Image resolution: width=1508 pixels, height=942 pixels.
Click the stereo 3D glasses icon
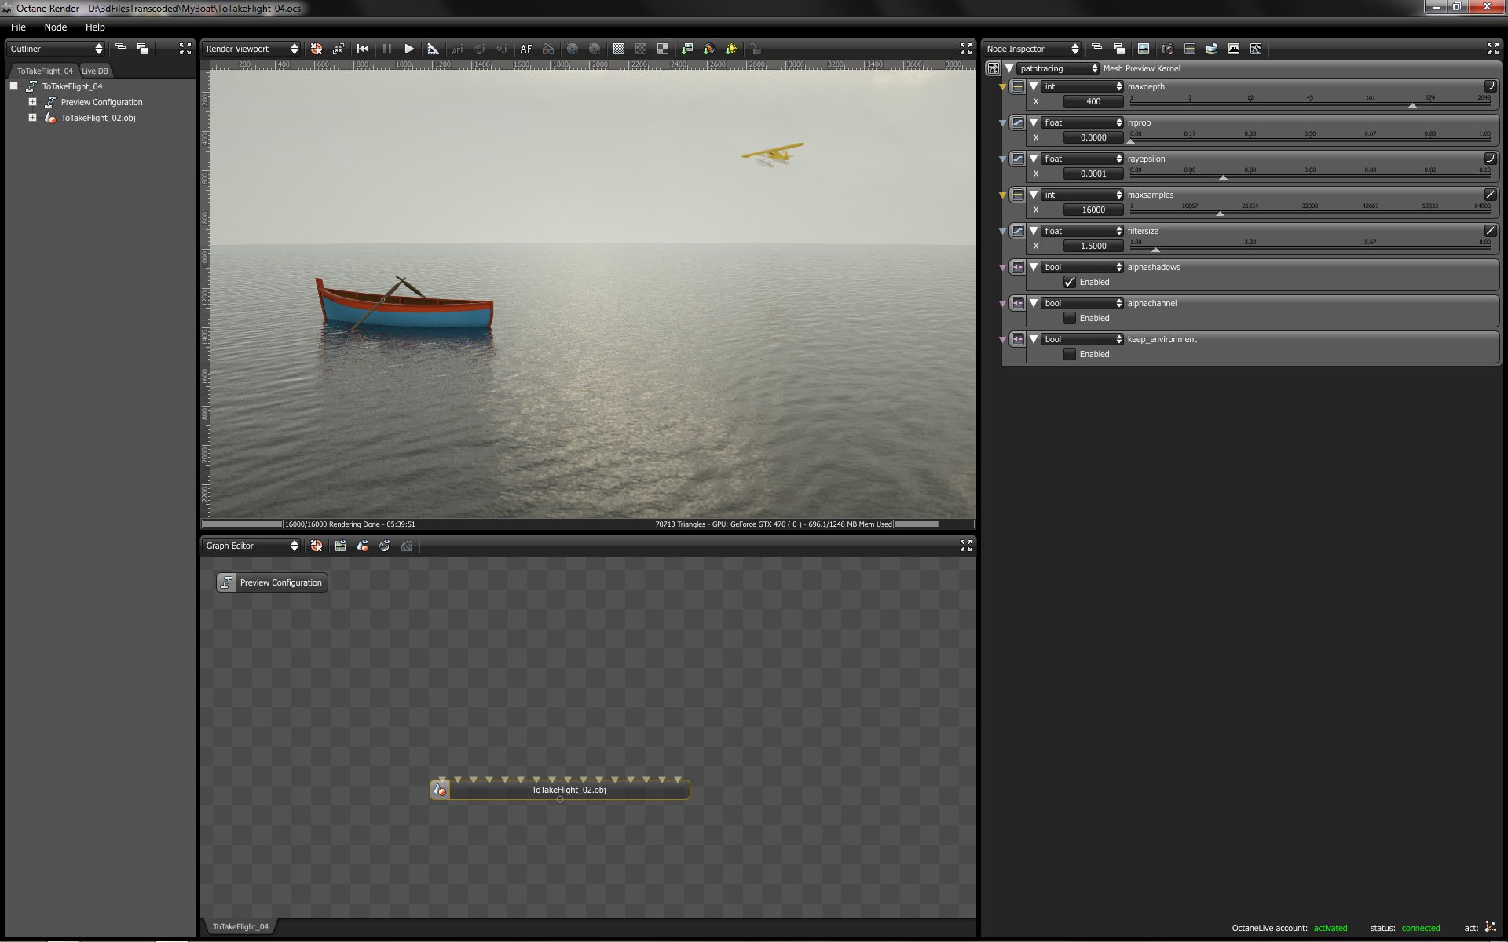[x=548, y=49]
